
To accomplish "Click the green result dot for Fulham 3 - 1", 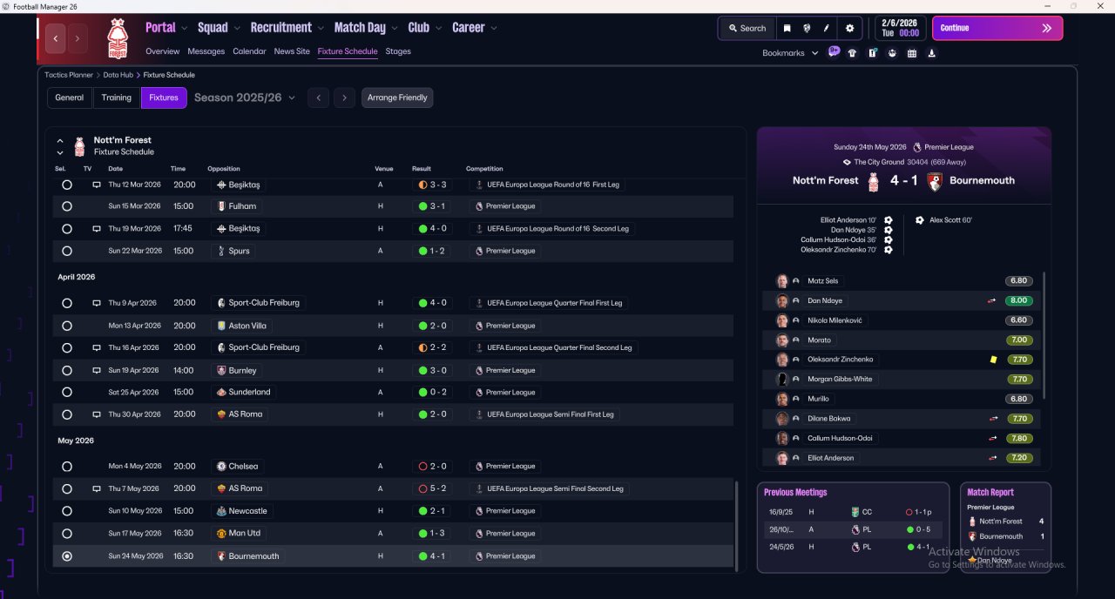I will tap(422, 206).
